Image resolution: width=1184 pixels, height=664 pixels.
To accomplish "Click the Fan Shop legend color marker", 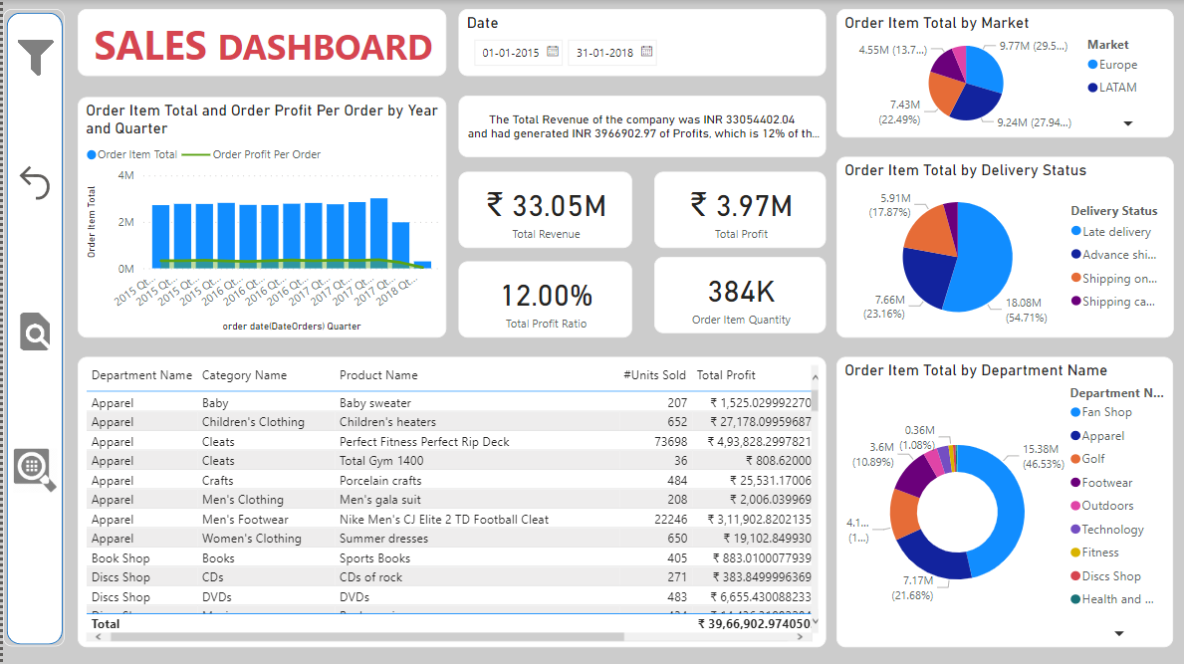I will (x=1075, y=412).
